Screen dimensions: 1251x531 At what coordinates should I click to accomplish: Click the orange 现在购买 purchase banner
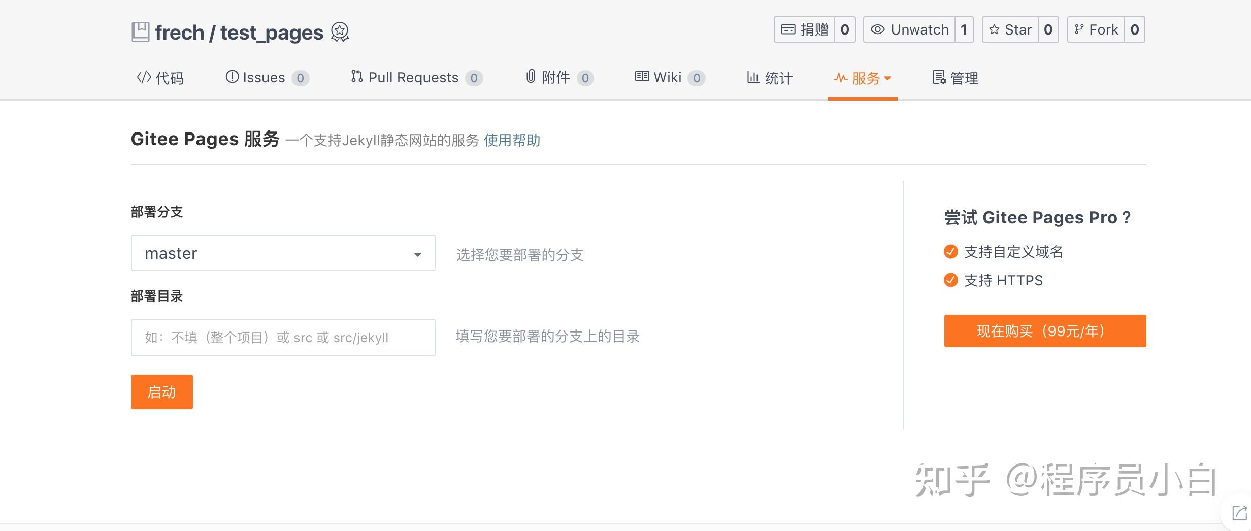(x=1044, y=331)
